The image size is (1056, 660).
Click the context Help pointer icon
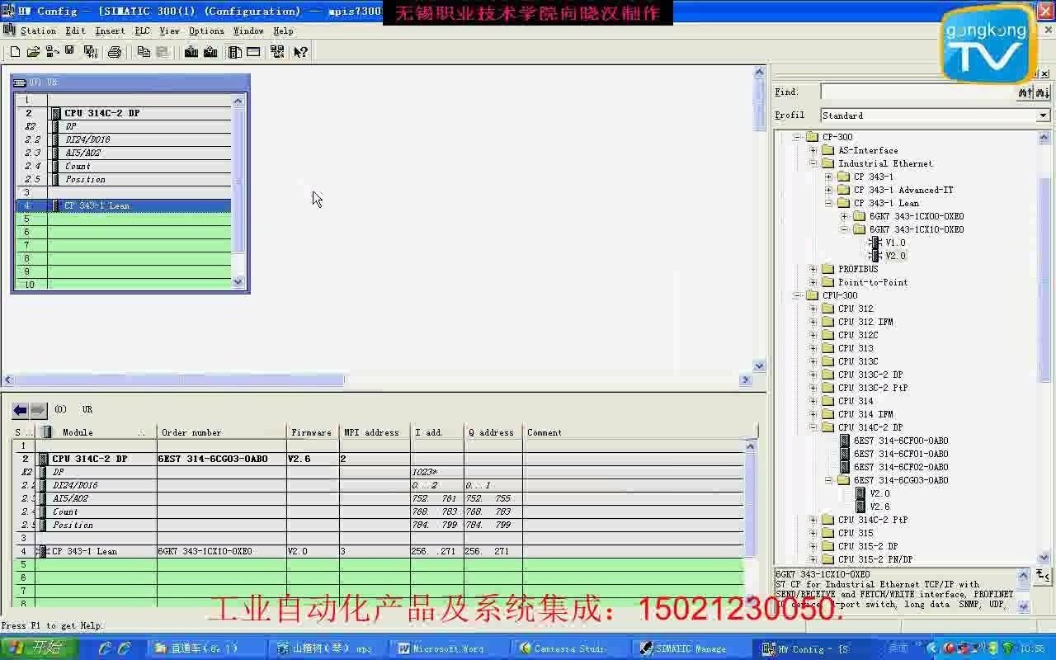coord(301,52)
